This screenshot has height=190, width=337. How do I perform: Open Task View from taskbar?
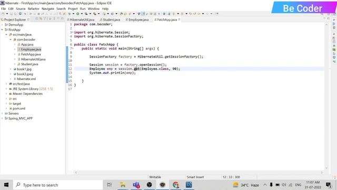tap(110, 185)
